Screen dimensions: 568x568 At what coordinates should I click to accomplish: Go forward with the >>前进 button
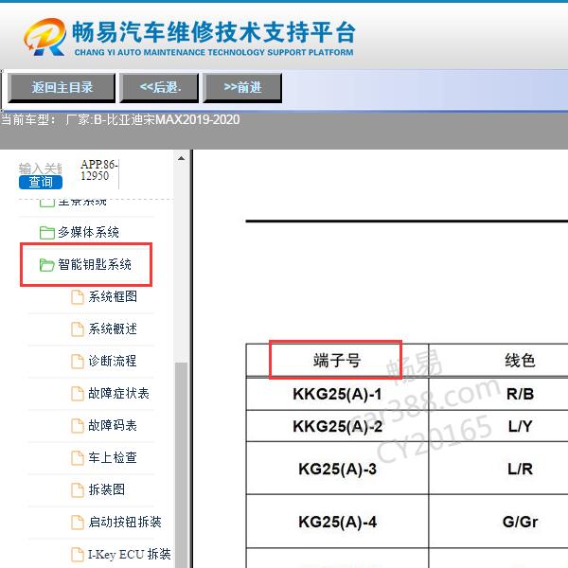tap(242, 88)
